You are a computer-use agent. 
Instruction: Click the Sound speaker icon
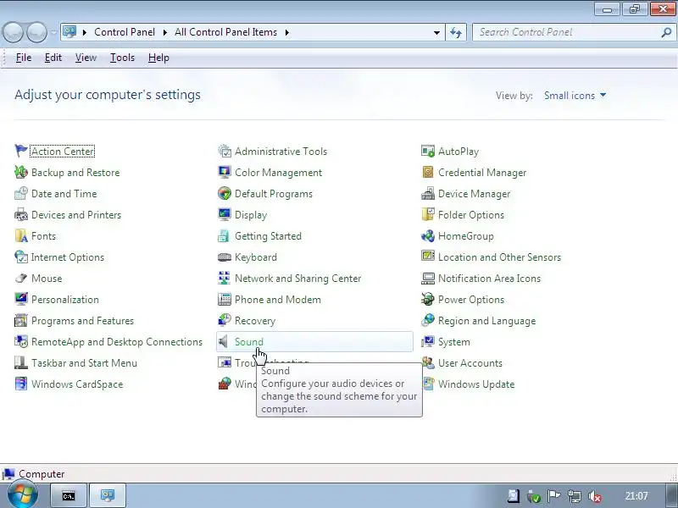224,341
